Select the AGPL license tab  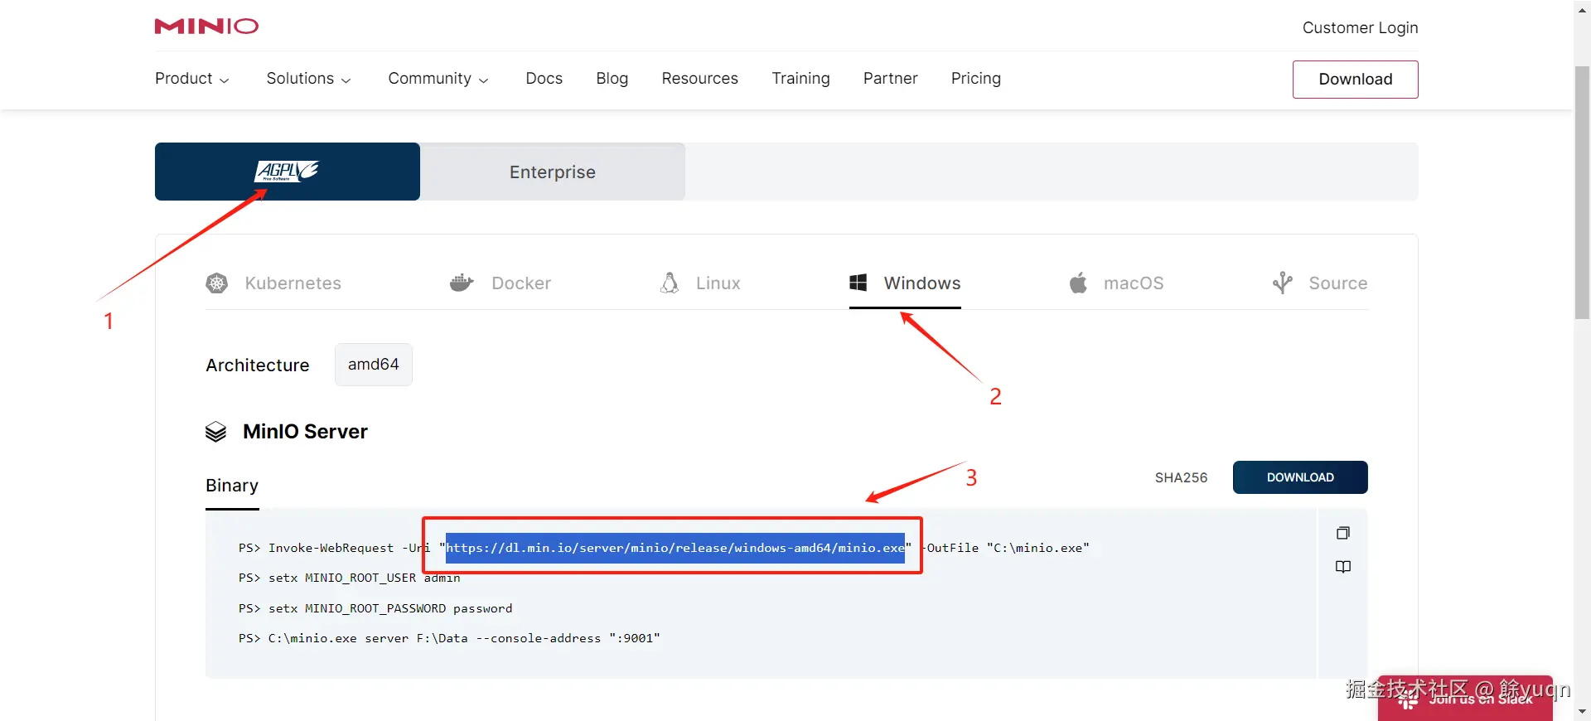pyautogui.click(x=287, y=172)
